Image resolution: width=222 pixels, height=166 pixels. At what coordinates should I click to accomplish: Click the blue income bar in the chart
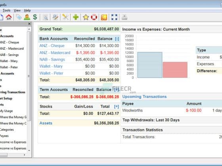[150, 65]
